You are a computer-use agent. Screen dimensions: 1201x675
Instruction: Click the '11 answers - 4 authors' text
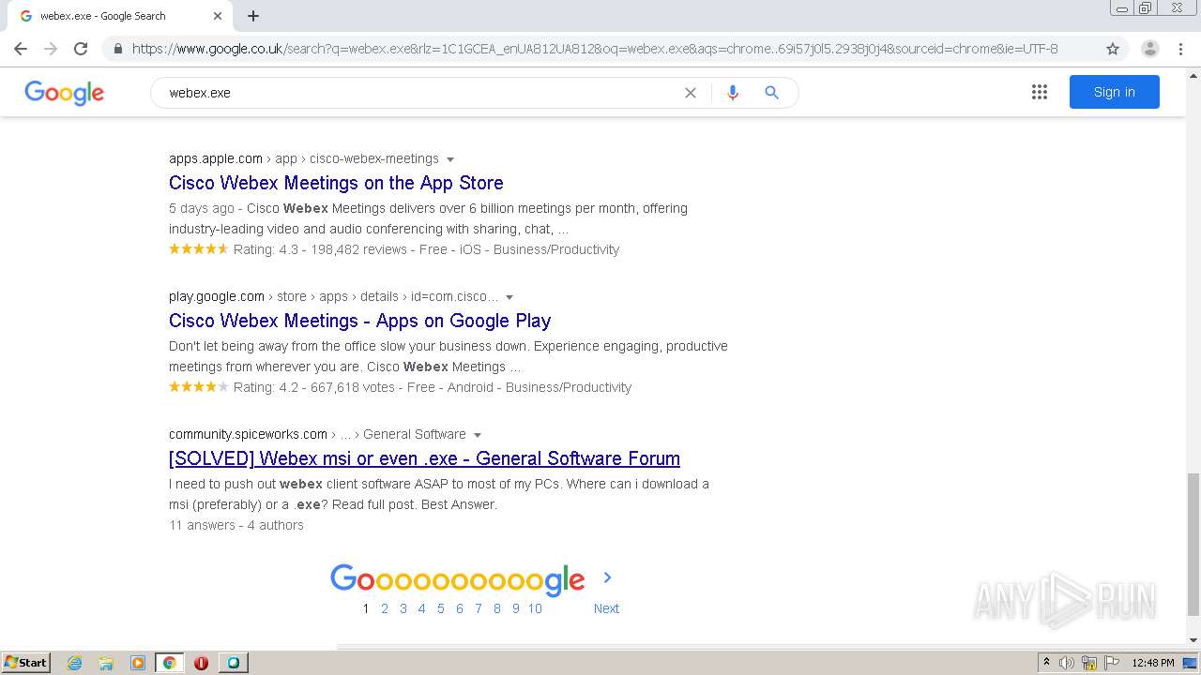click(x=236, y=525)
